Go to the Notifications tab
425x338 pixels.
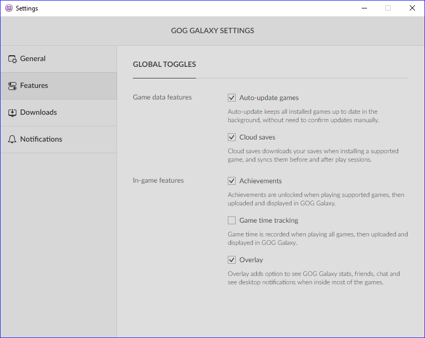point(59,140)
